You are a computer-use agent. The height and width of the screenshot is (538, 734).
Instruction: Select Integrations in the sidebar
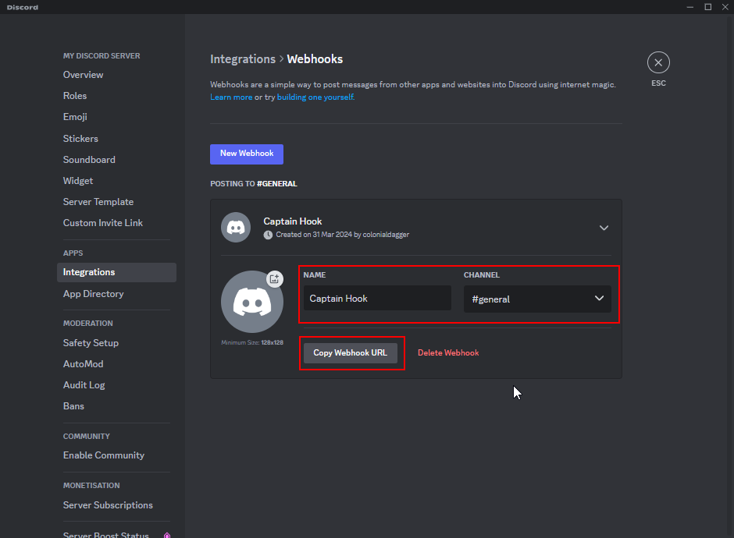tap(116, 272)
